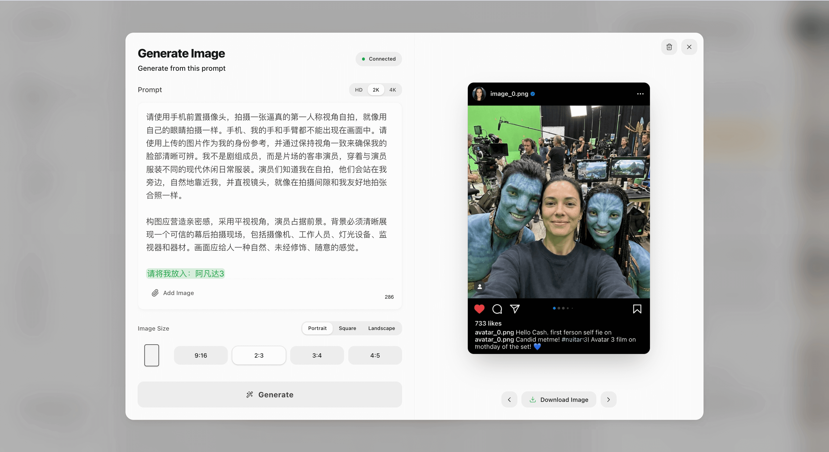The width and height of the screenshot is (829, 452).
Task: Go to next generated image
Action: point(608,400)
